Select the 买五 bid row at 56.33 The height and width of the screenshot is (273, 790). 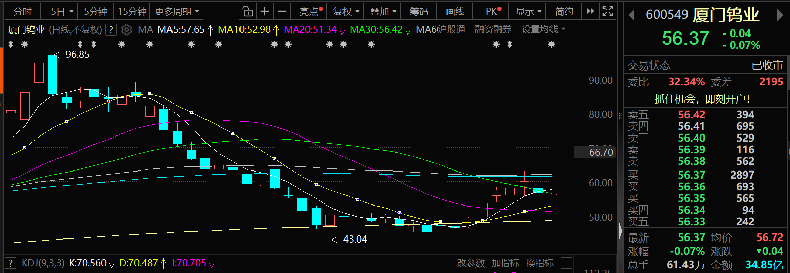pyautogui.click(x=706, y=222)
